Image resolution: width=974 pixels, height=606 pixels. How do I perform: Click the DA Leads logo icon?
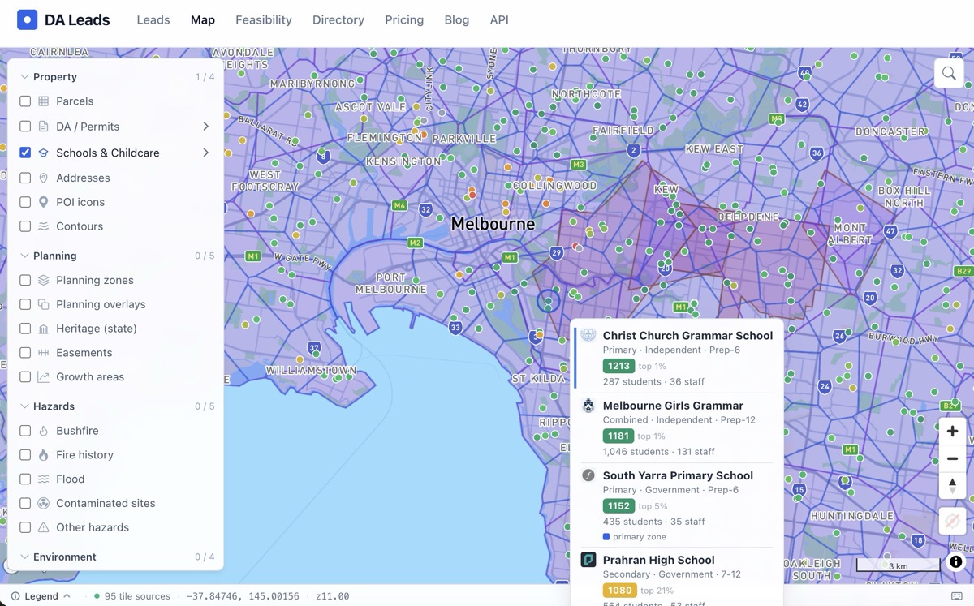click(x=27, y=19)
